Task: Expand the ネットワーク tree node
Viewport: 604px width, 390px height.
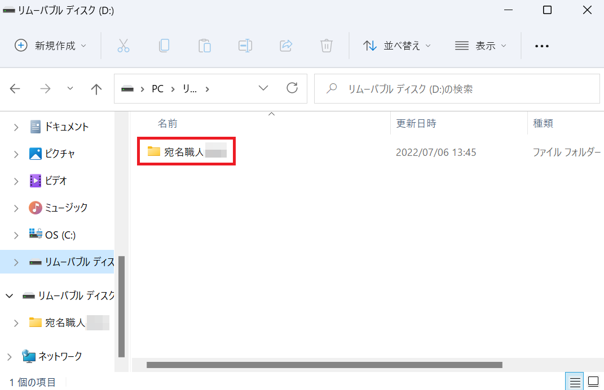Action: (x=9, y=357)
